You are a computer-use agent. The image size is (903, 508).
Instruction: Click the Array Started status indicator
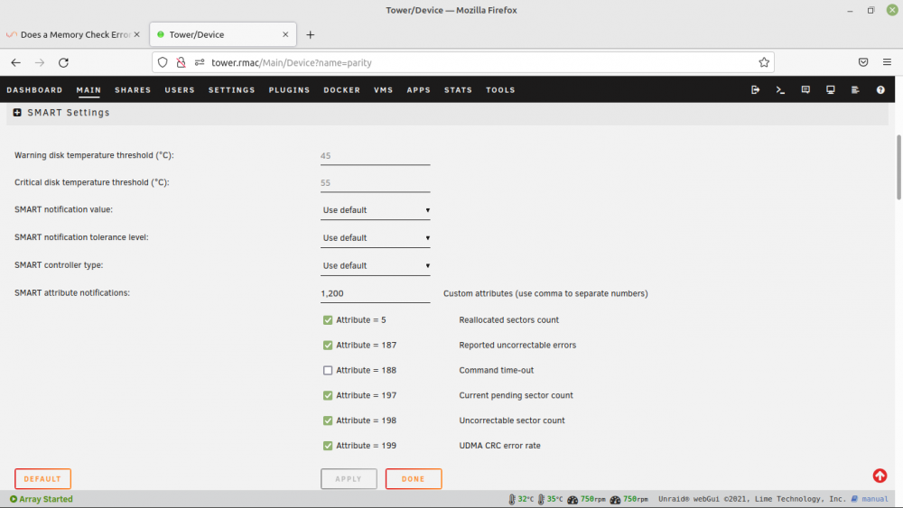tap(41, 499)
